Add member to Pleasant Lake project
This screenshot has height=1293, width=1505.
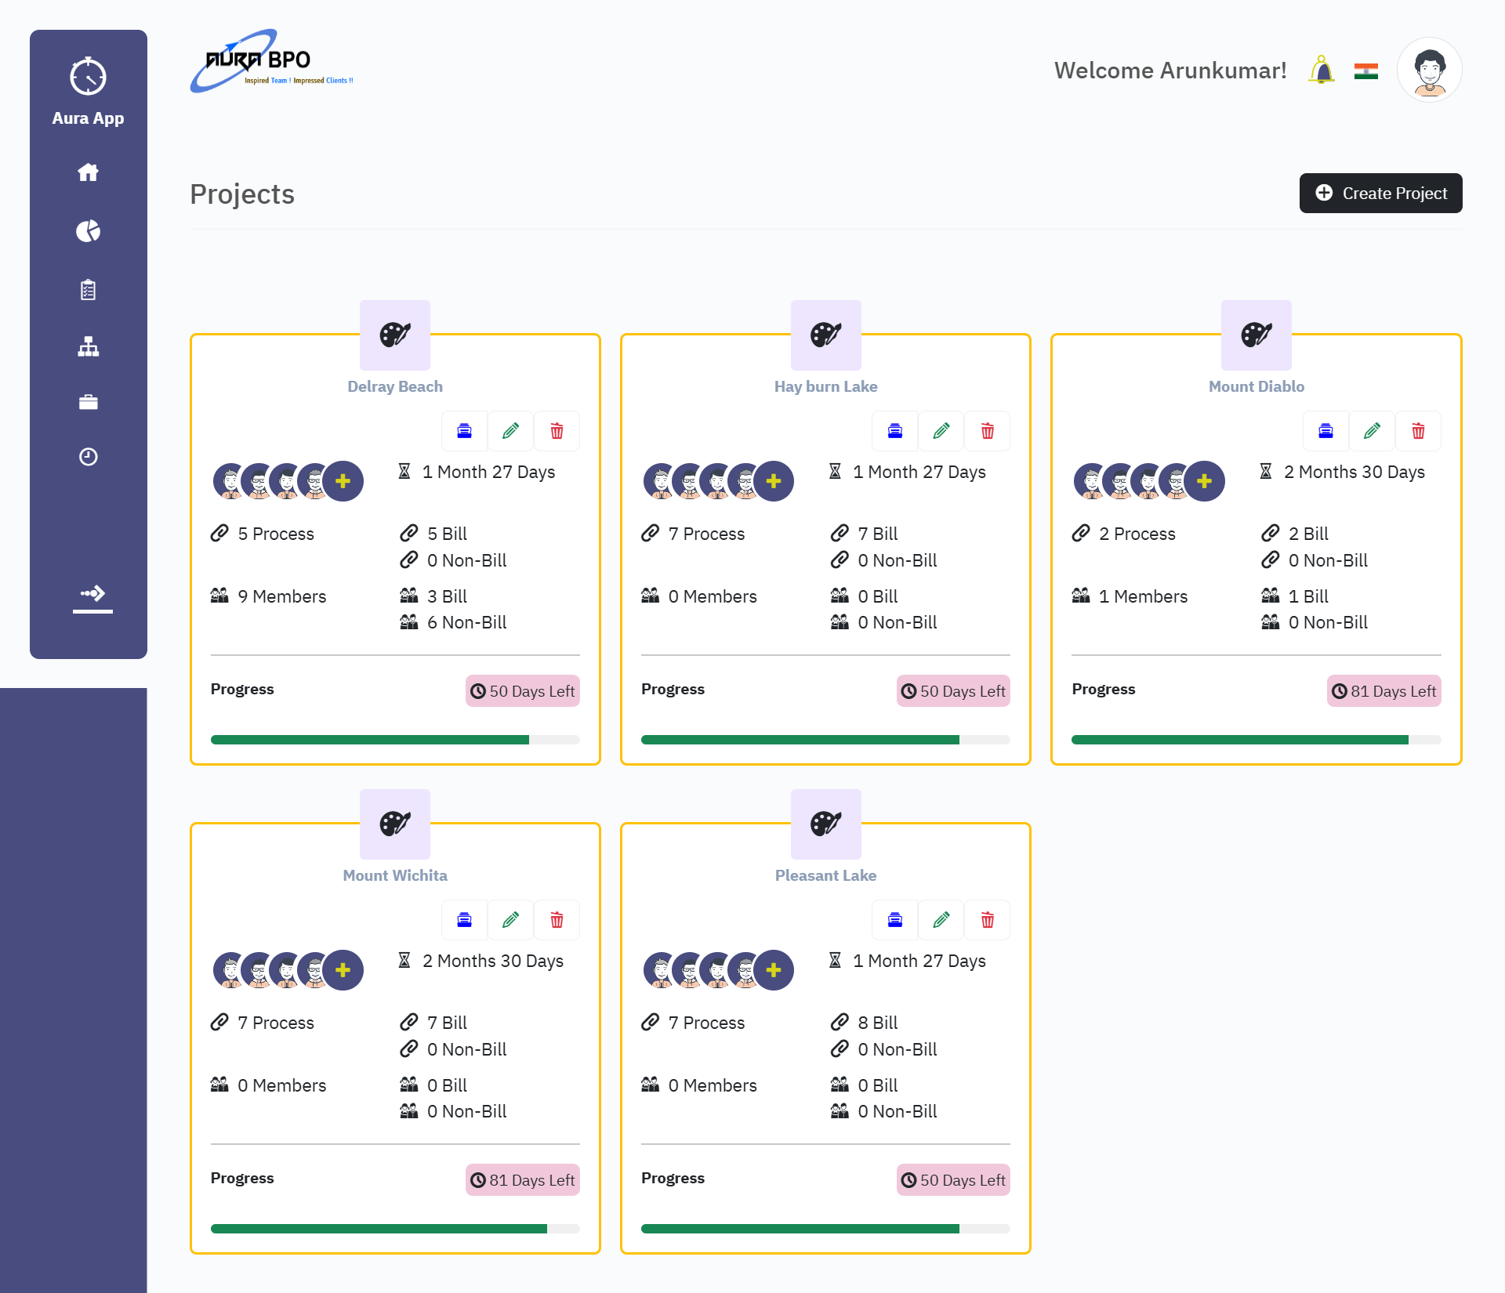click(774, 970)
